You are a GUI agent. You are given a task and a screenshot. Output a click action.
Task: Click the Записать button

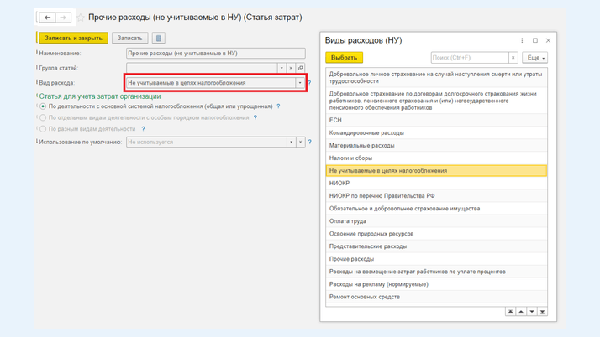tap(130, 38)
